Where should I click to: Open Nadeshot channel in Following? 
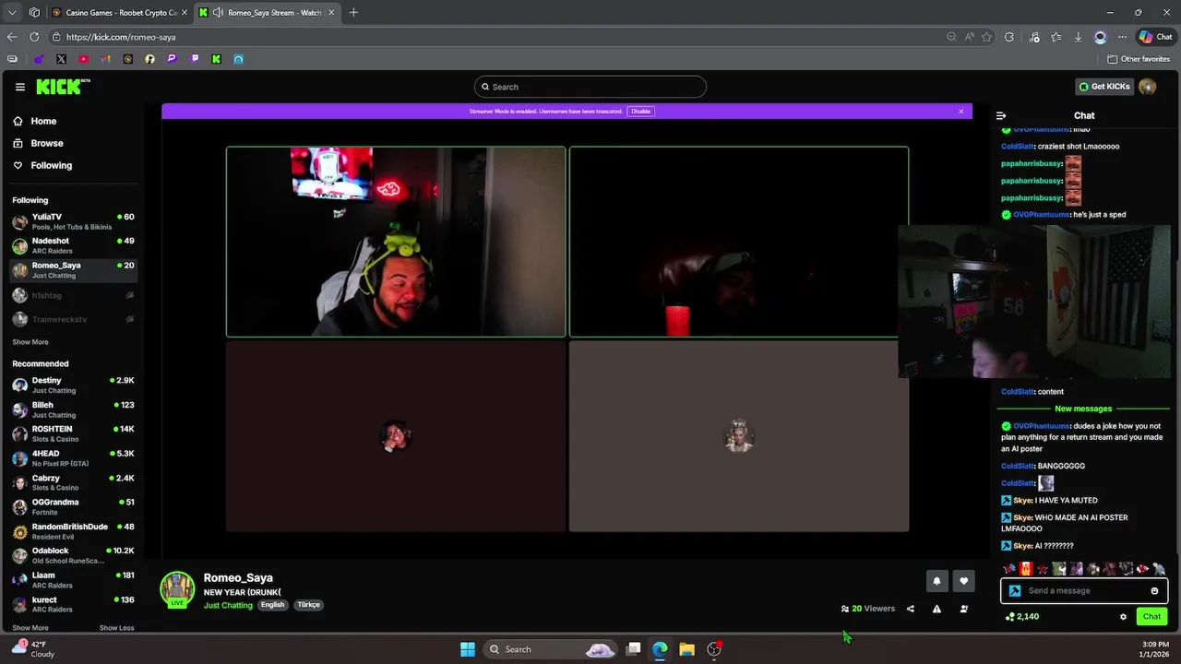pyautogui.click(x=73, y=245)
